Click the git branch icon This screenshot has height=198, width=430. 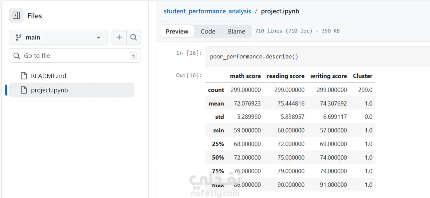click(x=19, y=37)
